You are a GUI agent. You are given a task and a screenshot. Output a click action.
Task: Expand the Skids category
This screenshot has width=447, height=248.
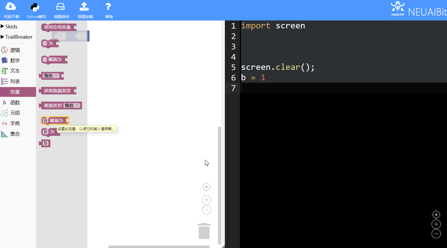(x=9, y=26)
